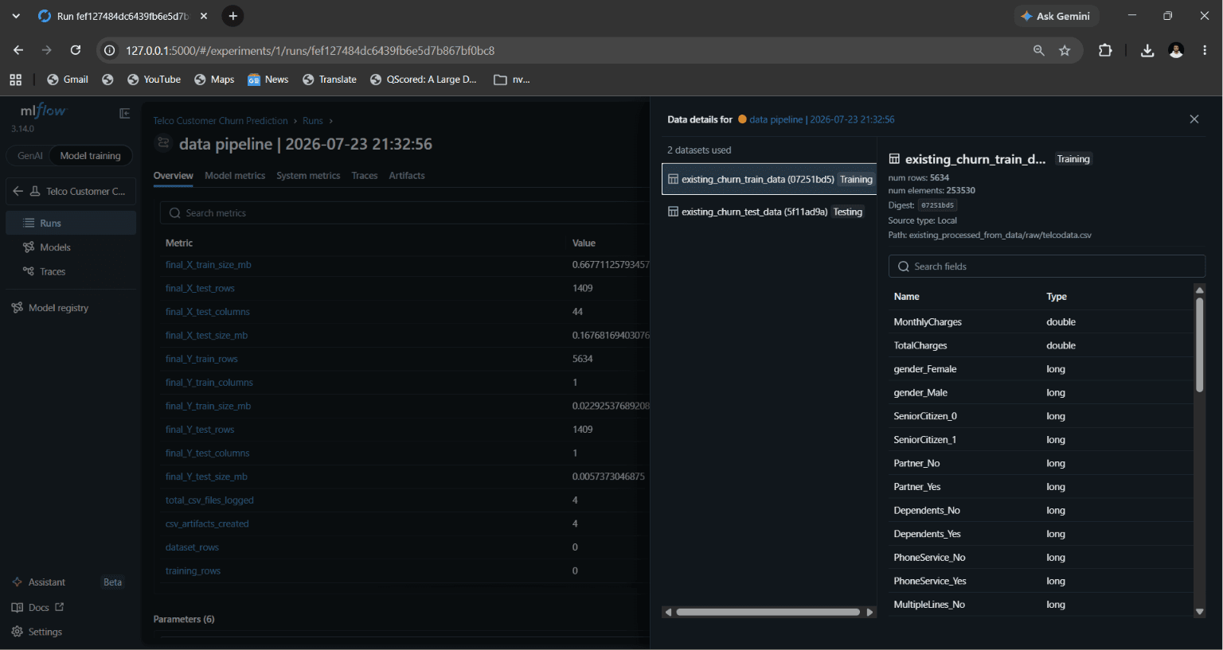Click the gender_Female field row
Image resolution: width=1223 pixels, height=650 pixels.
pyautogui.click(x=1041, y=369)
